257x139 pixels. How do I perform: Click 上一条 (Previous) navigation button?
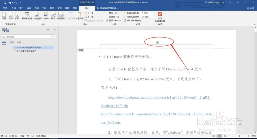click(x=89, y=13)
